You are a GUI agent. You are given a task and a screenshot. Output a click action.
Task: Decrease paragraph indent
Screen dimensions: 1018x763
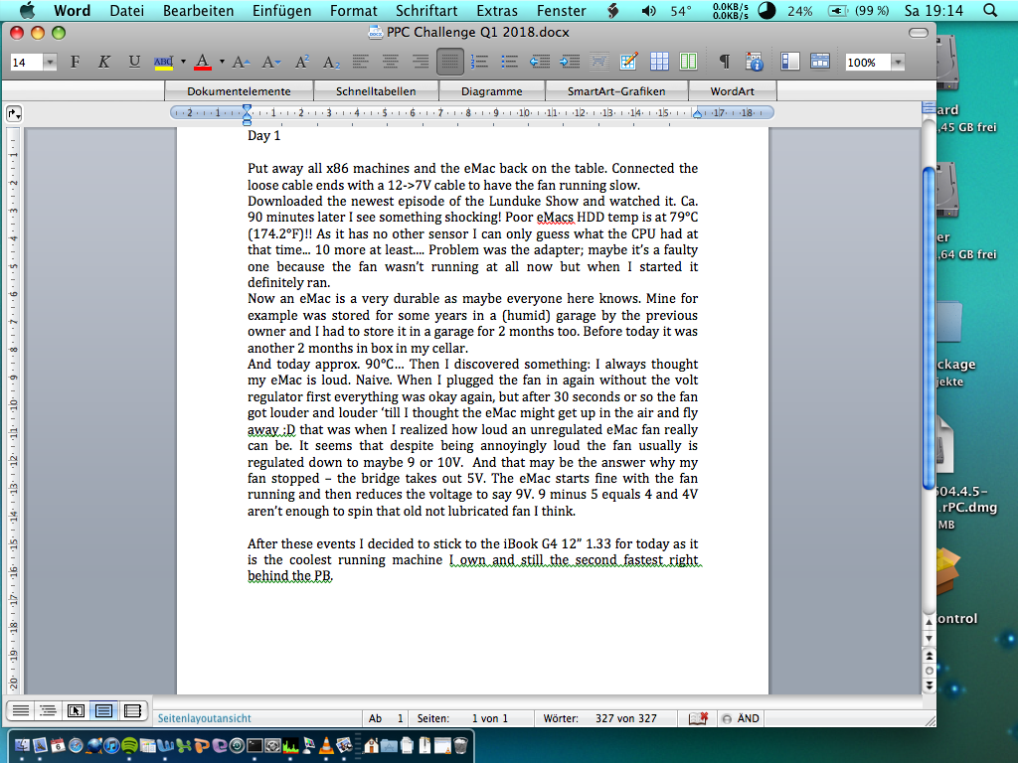coord(540,62)
